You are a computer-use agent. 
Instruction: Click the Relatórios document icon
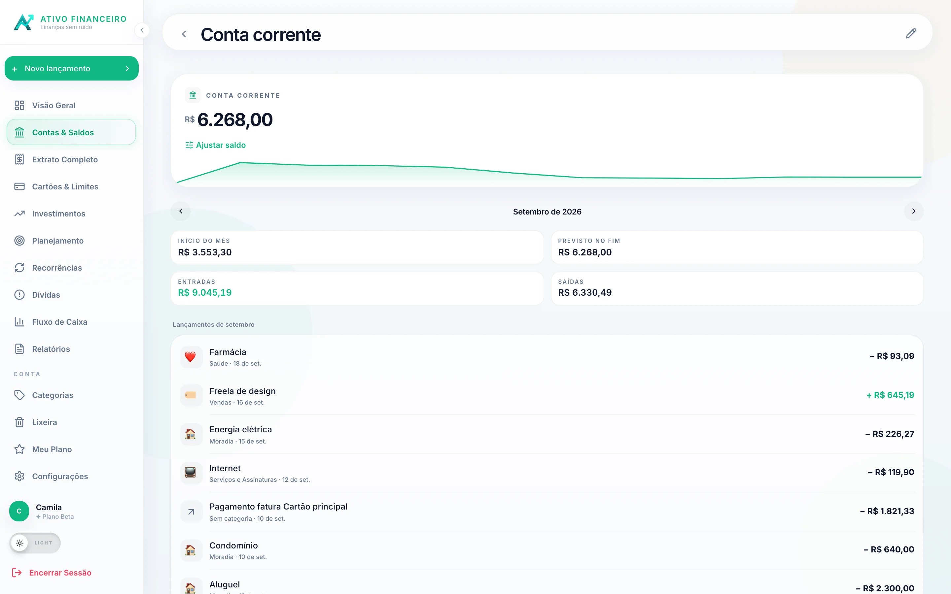tap(19, 349)
